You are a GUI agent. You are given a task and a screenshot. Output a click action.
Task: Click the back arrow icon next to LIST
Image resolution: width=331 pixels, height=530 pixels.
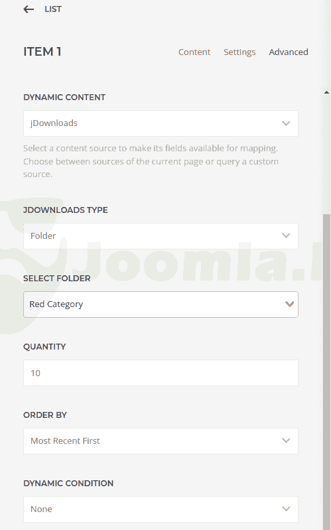tap(29, 9)
